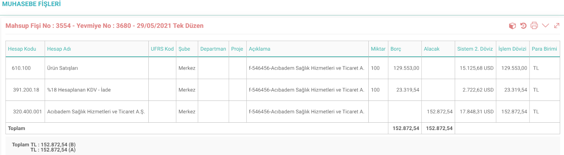Select the Sistem 2. Döviz column header
This screenshot has height=155, width=564.
475,49
